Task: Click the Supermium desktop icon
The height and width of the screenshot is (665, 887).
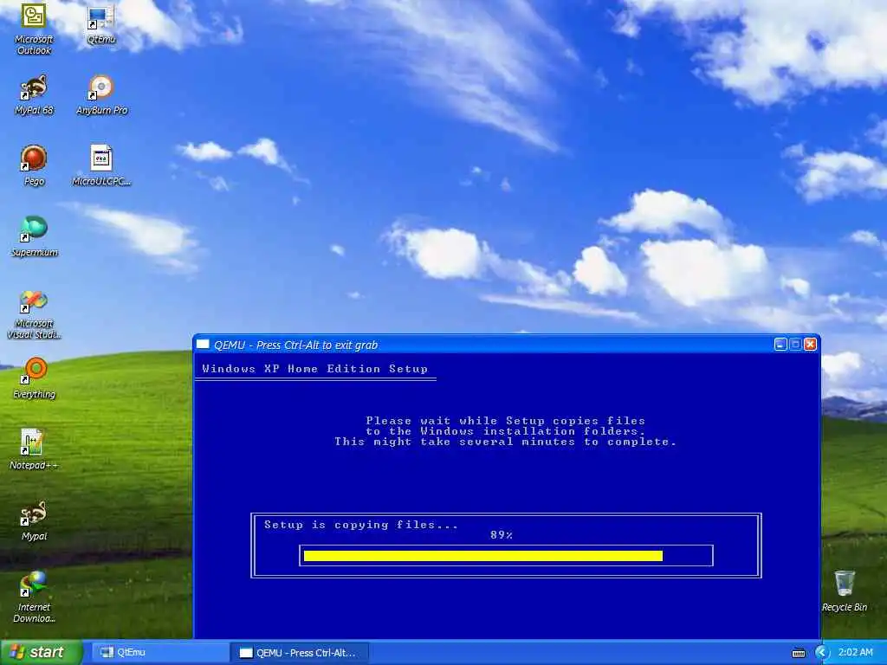Action: [35, 237]
